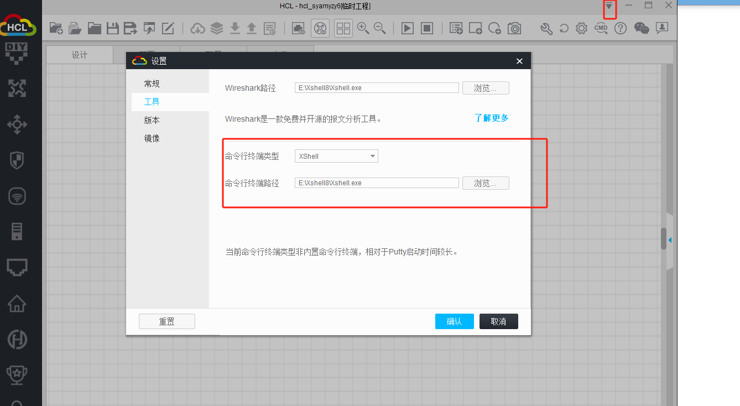Click the 取消 button

click(499, 321)
